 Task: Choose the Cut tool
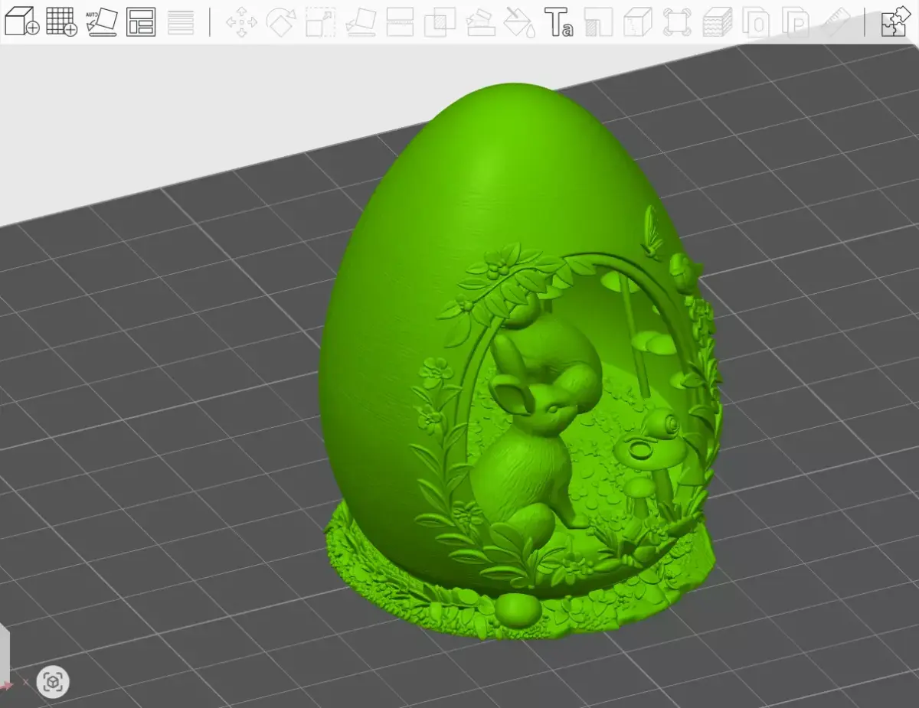point(401,22)
